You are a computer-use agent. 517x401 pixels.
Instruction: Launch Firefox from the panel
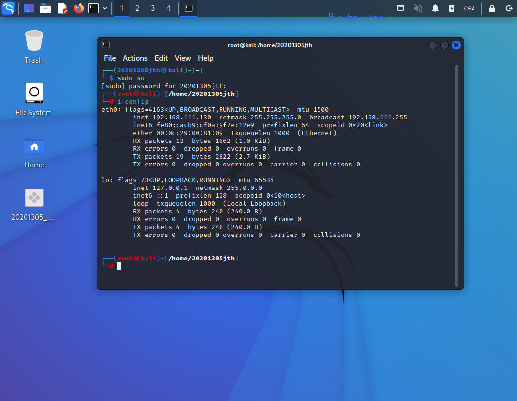79,8
